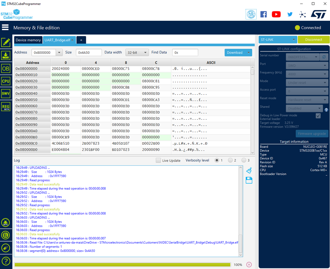
Task: Open the REG beta registers panel
Action: pyautogui.click(x=6, y=107)
